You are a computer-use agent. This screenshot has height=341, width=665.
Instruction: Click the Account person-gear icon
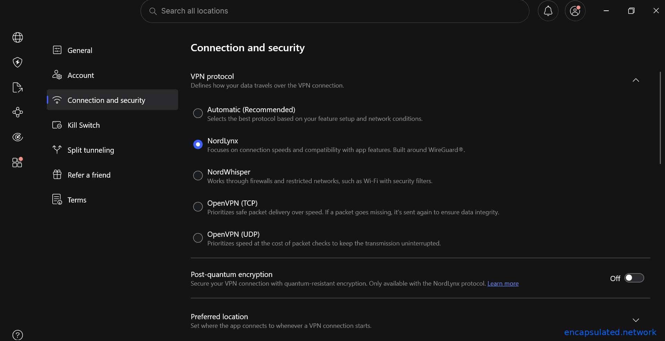click(x=57, y=75)
